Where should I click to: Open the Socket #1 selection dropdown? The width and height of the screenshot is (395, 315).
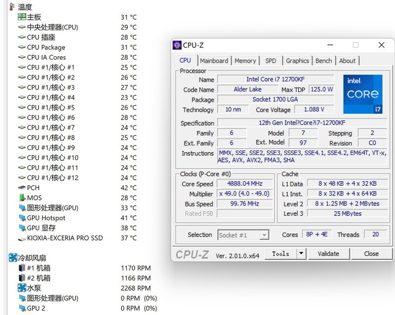pyautogui.click(x=264, y=235)
